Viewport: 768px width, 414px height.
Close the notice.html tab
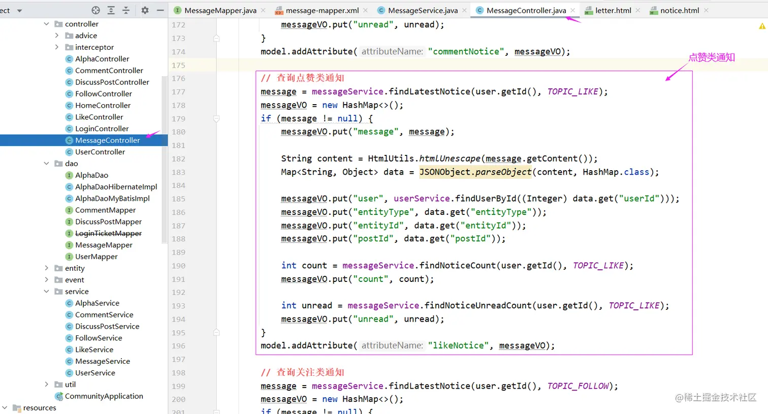pos(706,10)
